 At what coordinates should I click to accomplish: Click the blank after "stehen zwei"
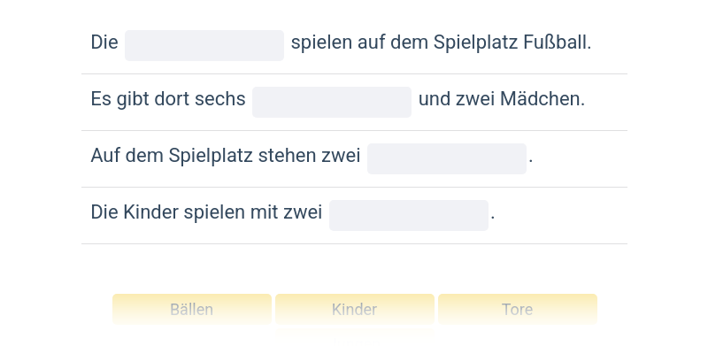point(447,158)
